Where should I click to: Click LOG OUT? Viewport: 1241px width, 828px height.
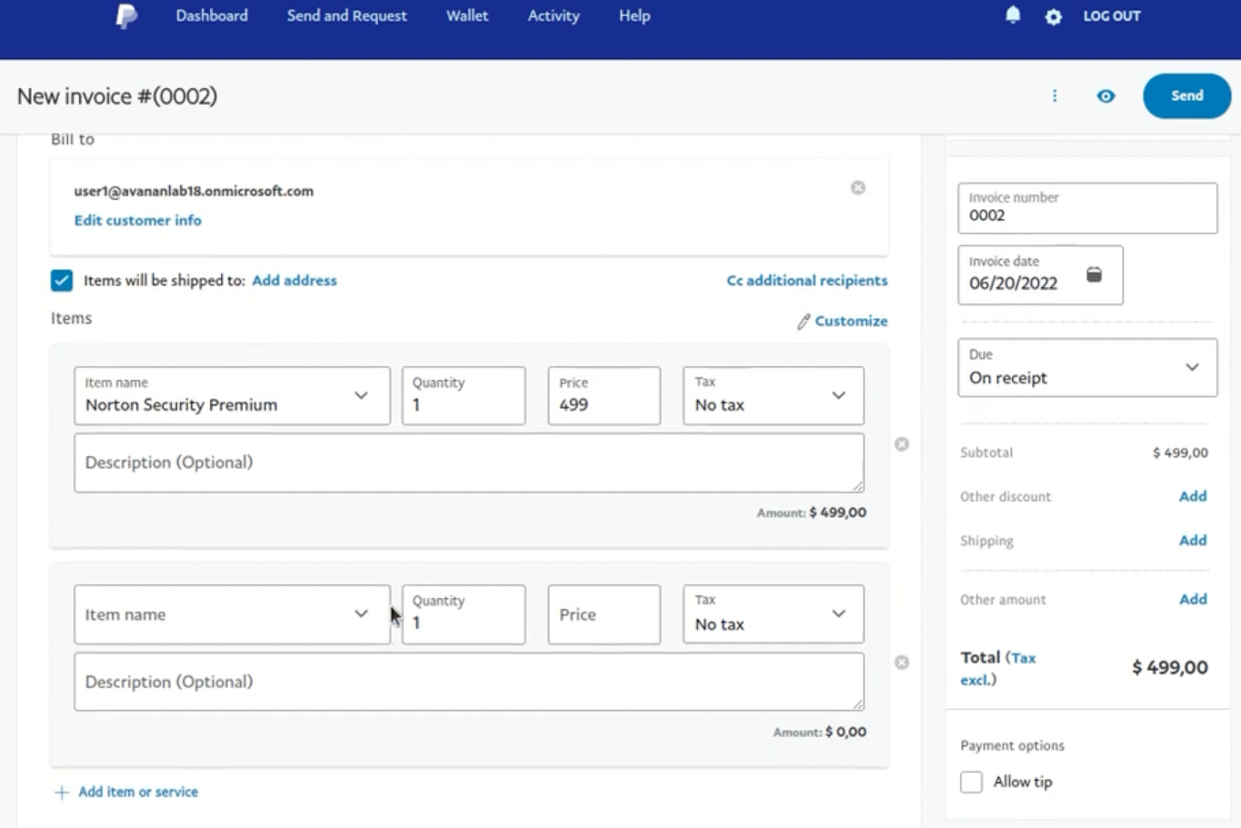click(1112, 15)
